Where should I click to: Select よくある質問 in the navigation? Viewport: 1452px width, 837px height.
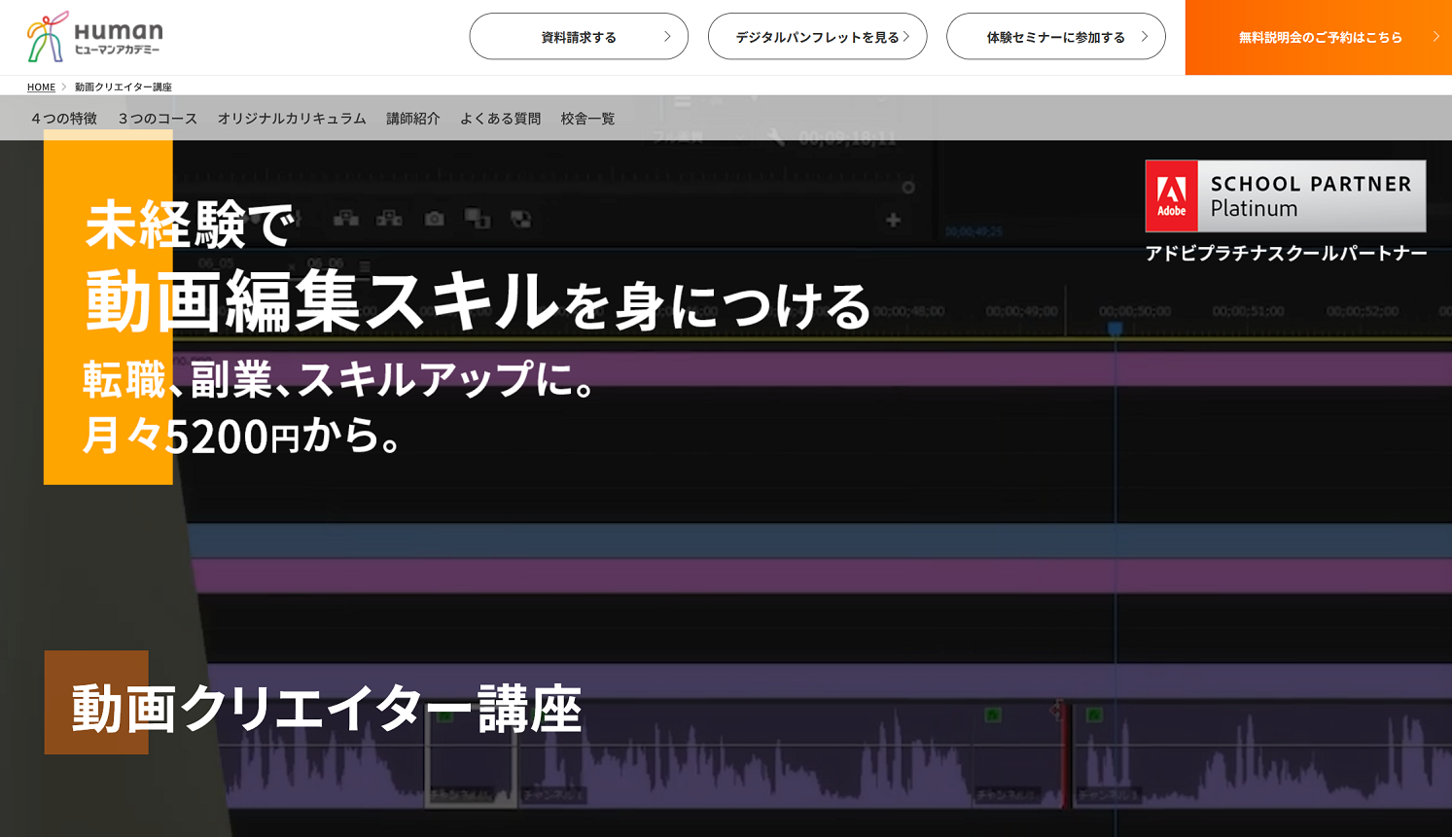click(x=501, y=118)
